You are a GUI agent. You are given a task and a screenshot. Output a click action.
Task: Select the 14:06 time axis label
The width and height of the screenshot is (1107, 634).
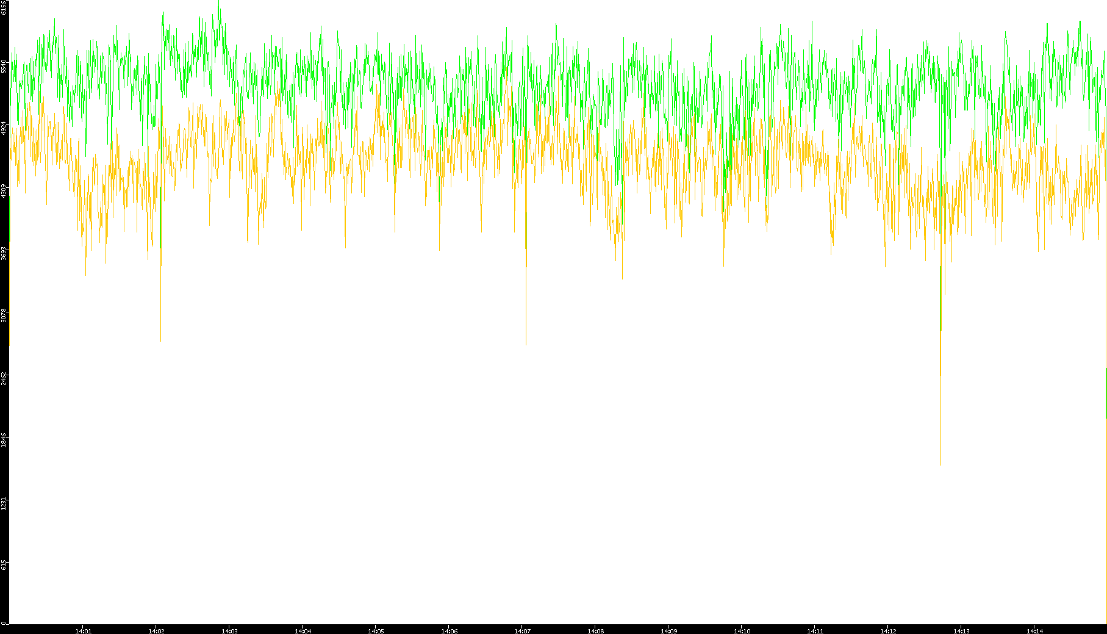[x=449, y=631]
